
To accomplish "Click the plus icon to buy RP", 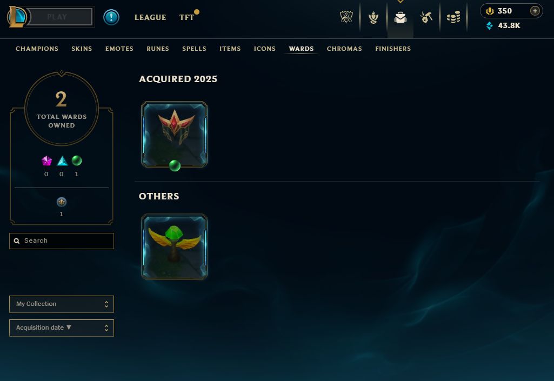I will click(x=535, y=11).
